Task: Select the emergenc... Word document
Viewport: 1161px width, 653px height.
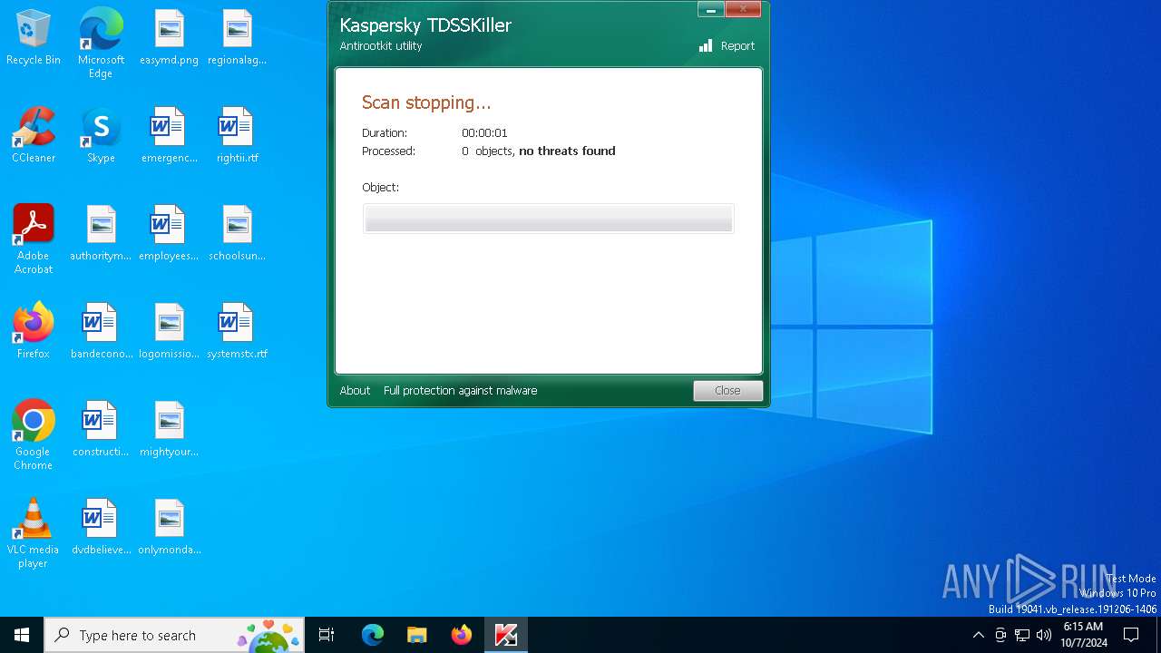Action: [169, 136]
